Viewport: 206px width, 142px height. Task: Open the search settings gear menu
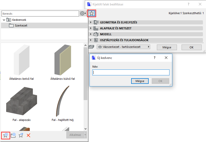pyautogui.click(x=83, y=13)
